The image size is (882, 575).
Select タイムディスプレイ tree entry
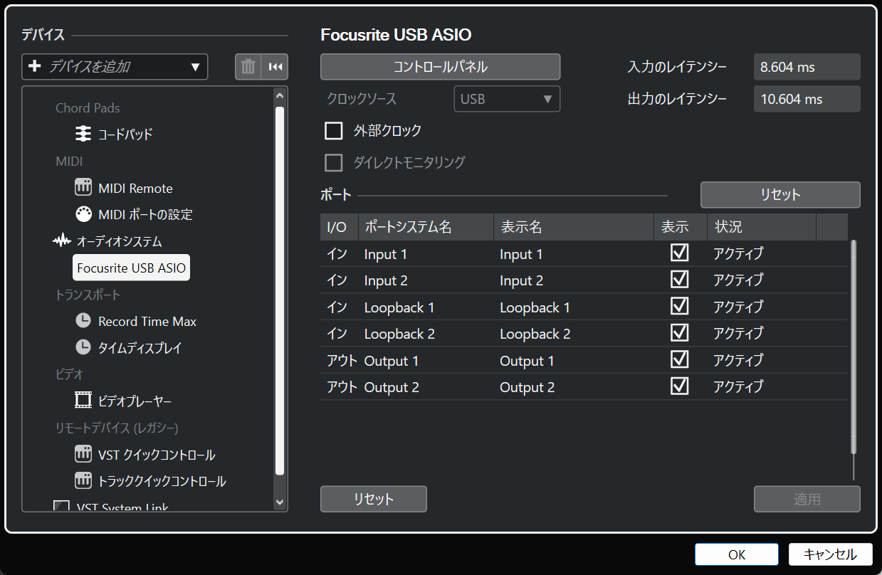tap(140, 348)
